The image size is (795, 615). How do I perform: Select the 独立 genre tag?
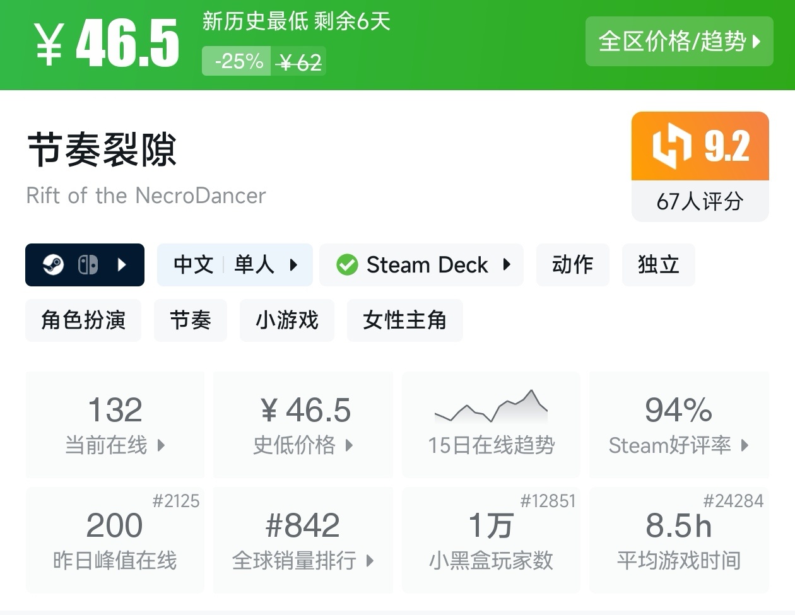point(658,265)
